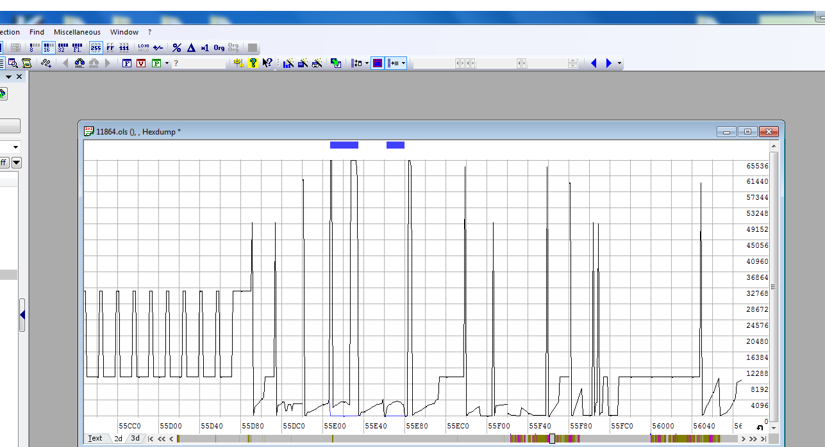Open the magnifier window search icon
The image size is (825, 447).
(x=13, y=63)
